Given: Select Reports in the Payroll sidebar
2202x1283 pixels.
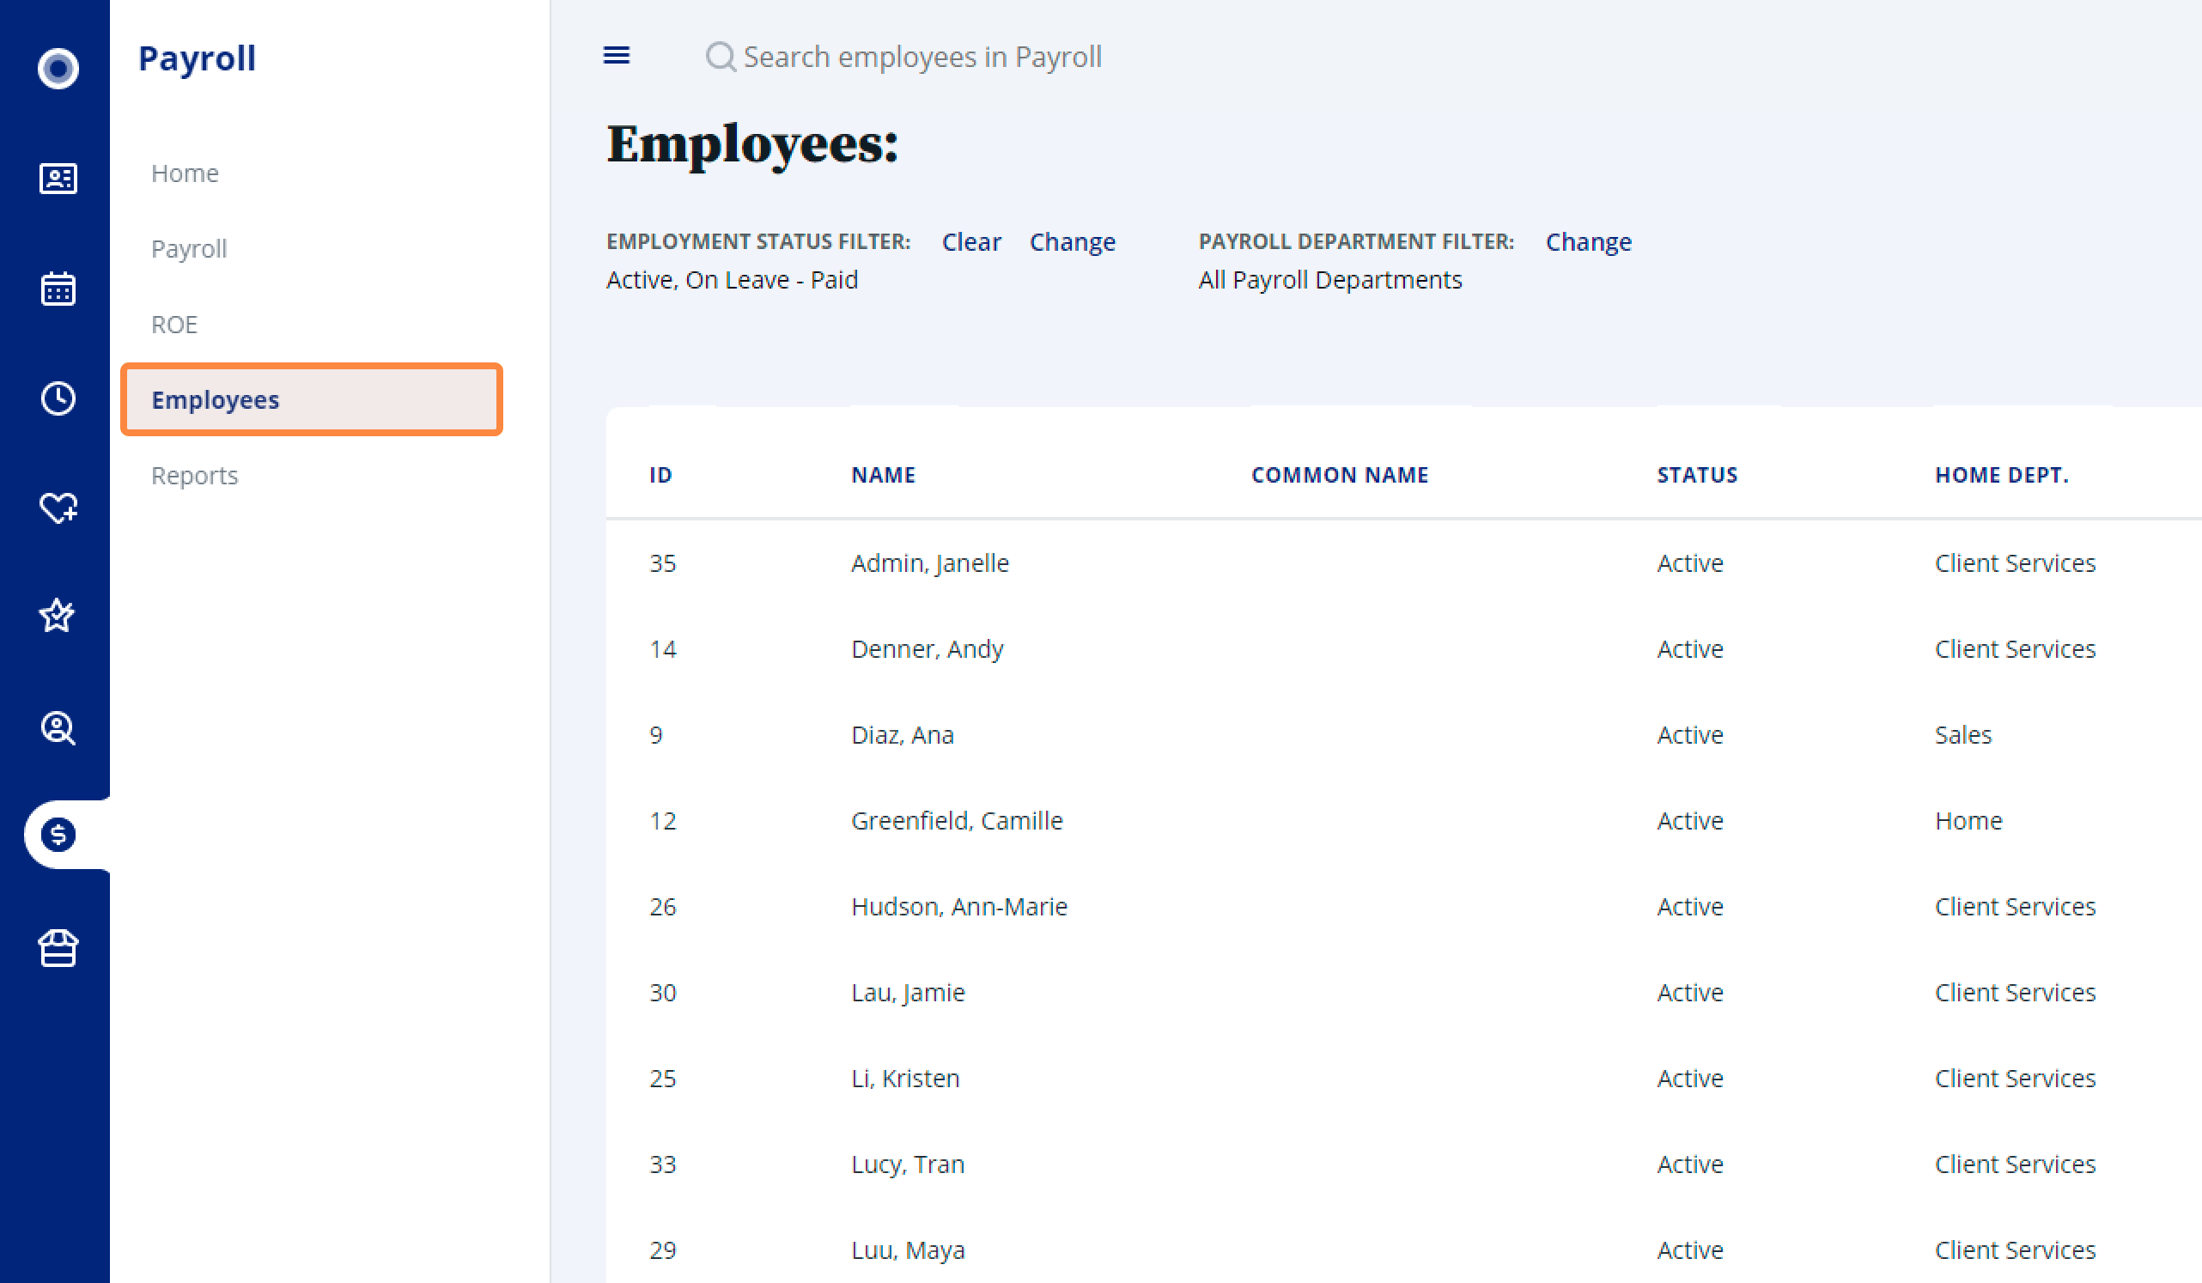Looking at the screenshot, I should point(194,476).
